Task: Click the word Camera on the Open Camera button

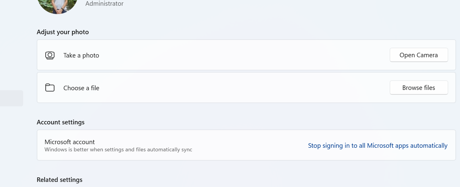Action: tap(427, 55)
